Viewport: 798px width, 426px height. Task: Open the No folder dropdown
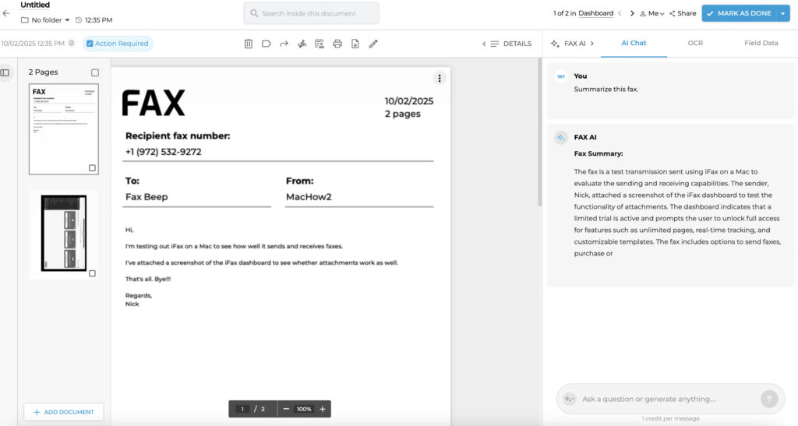(45, 20)
